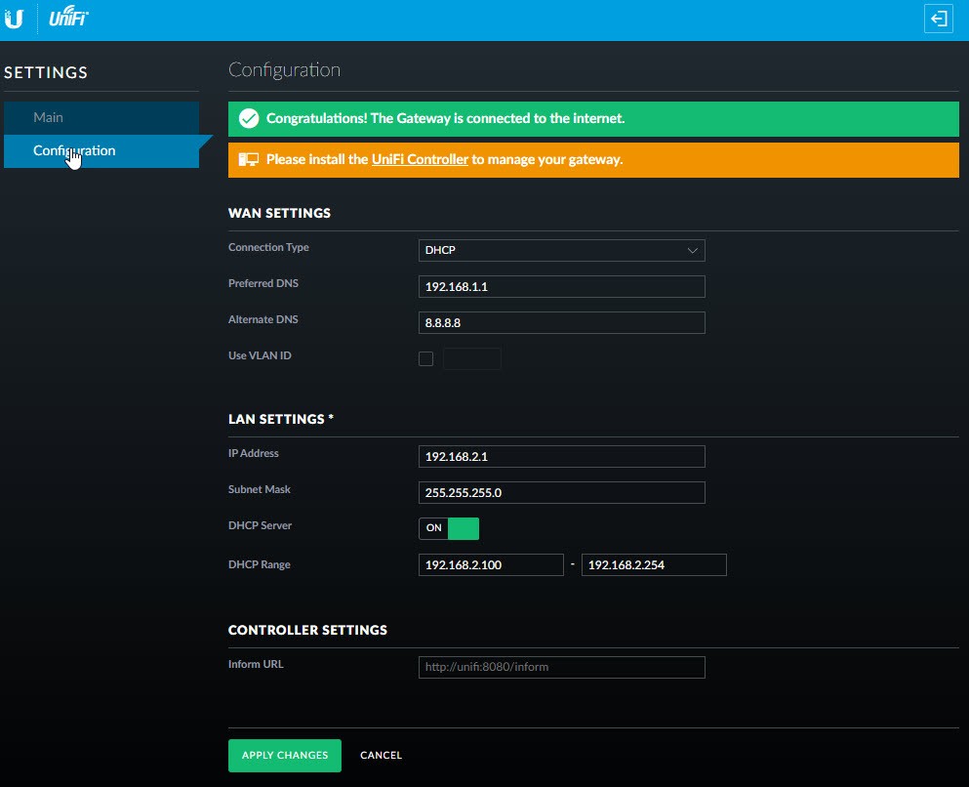This screenshot has width=969, height=787.
Task: Turn off the DHCP Server toggle
Action: tap(449, 528)
